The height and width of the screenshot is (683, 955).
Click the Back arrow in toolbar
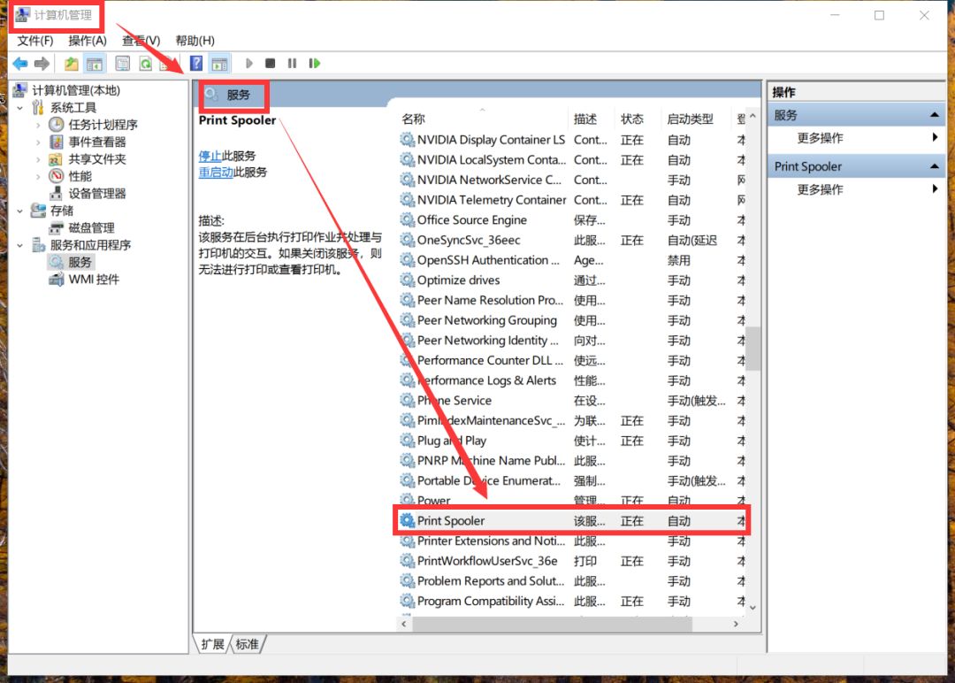pyautogui.click(x=20, y=64)
